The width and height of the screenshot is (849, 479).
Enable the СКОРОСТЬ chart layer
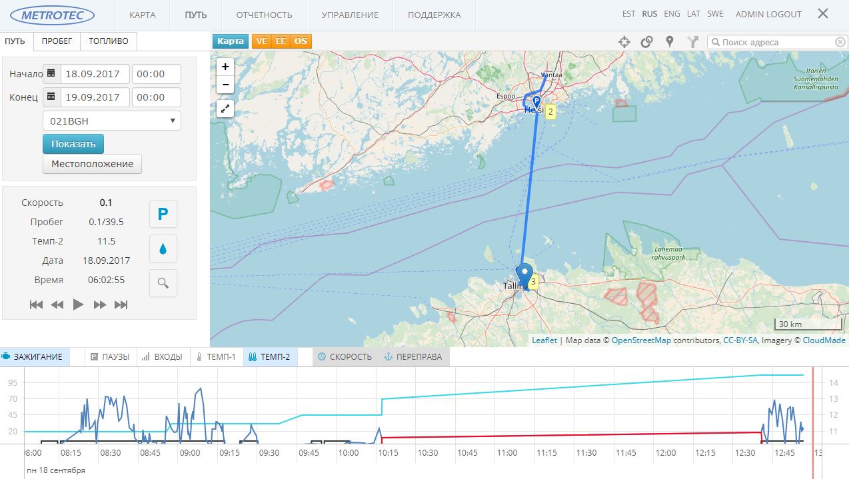pos(345,357)
